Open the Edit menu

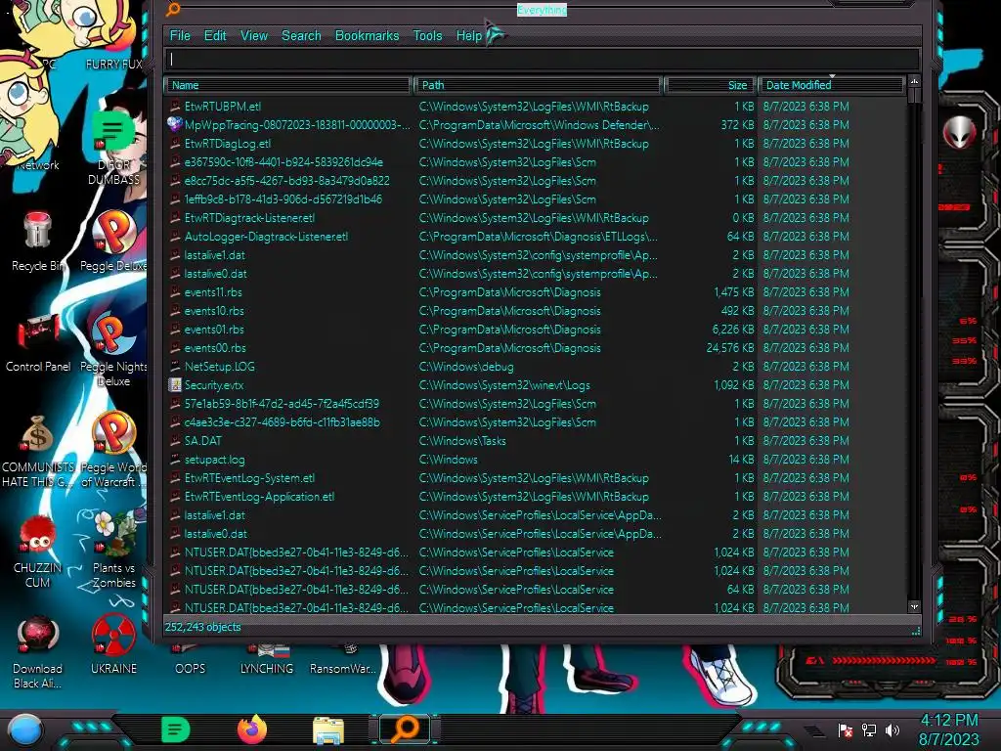coord(215,36)
